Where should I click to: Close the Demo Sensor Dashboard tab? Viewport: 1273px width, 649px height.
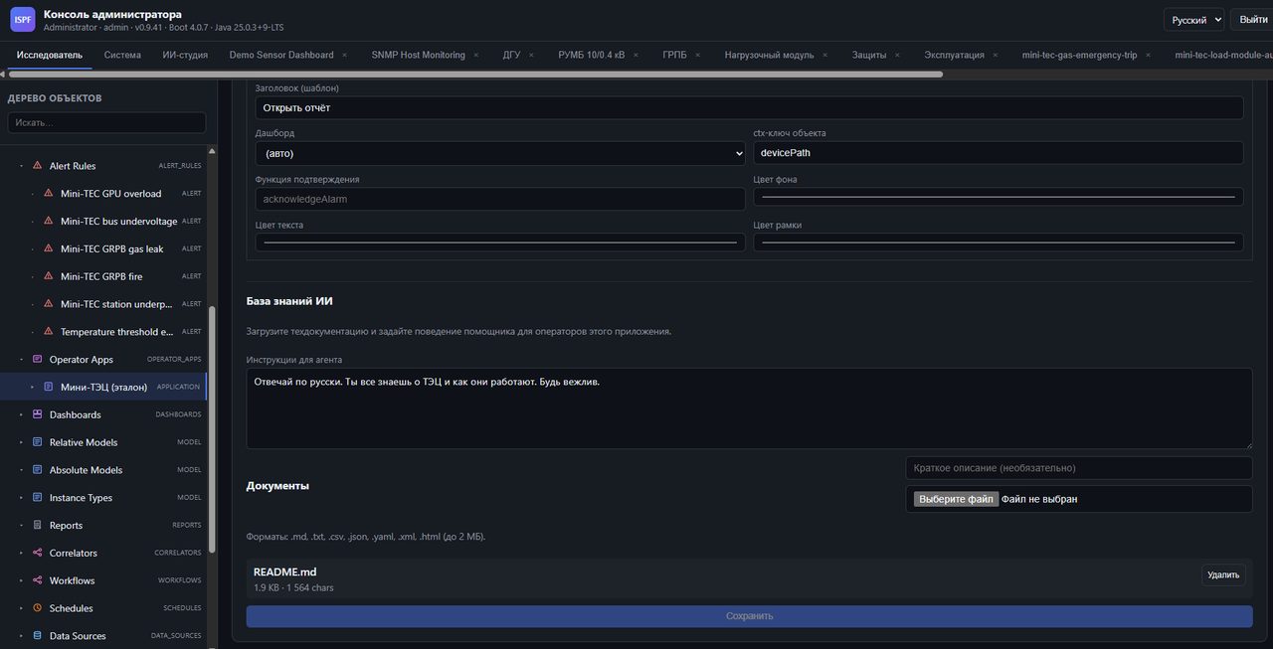tap(344, 55)
